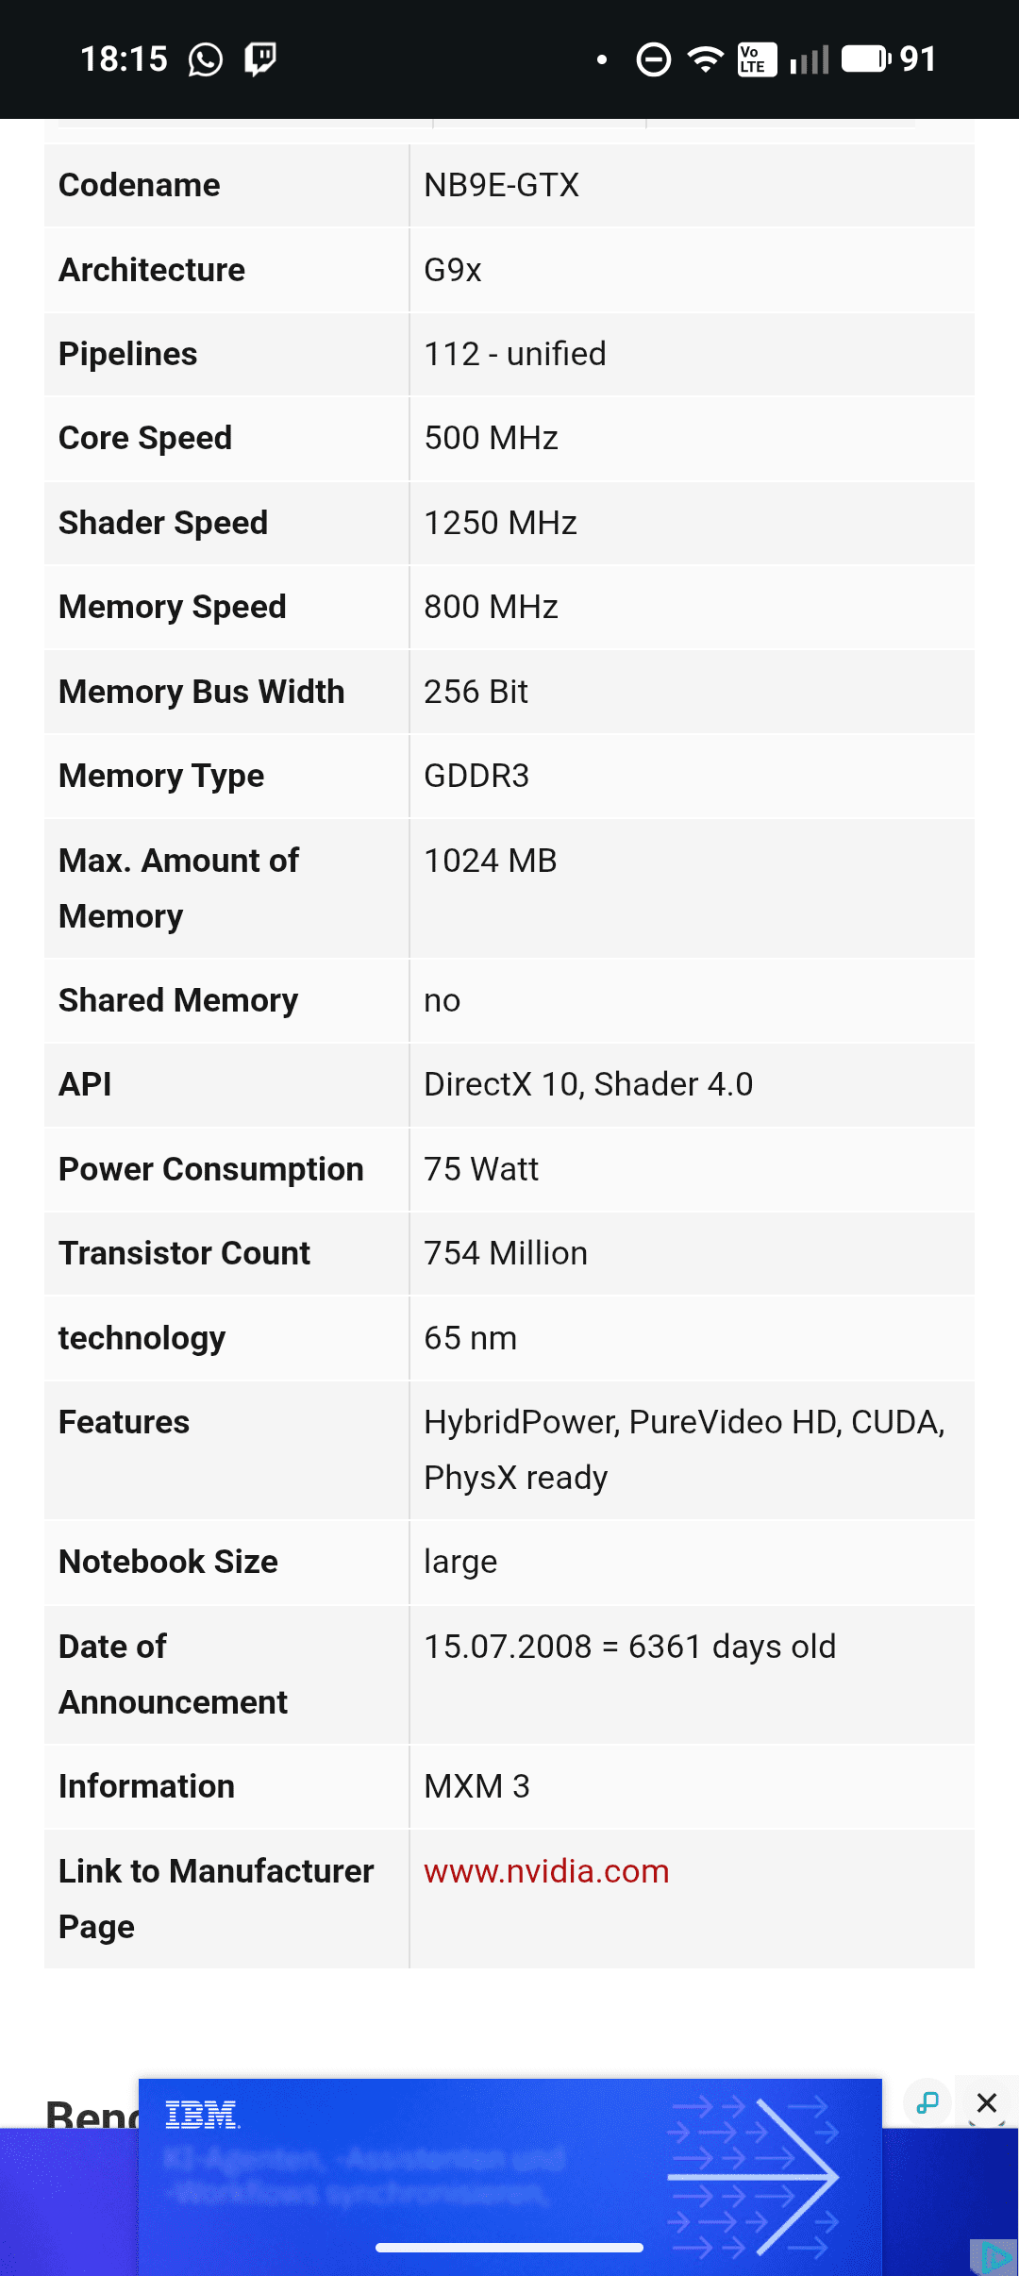Close the IBM ad banner
This screenshot has height=2276, width=1019.
coord(987,2102)
